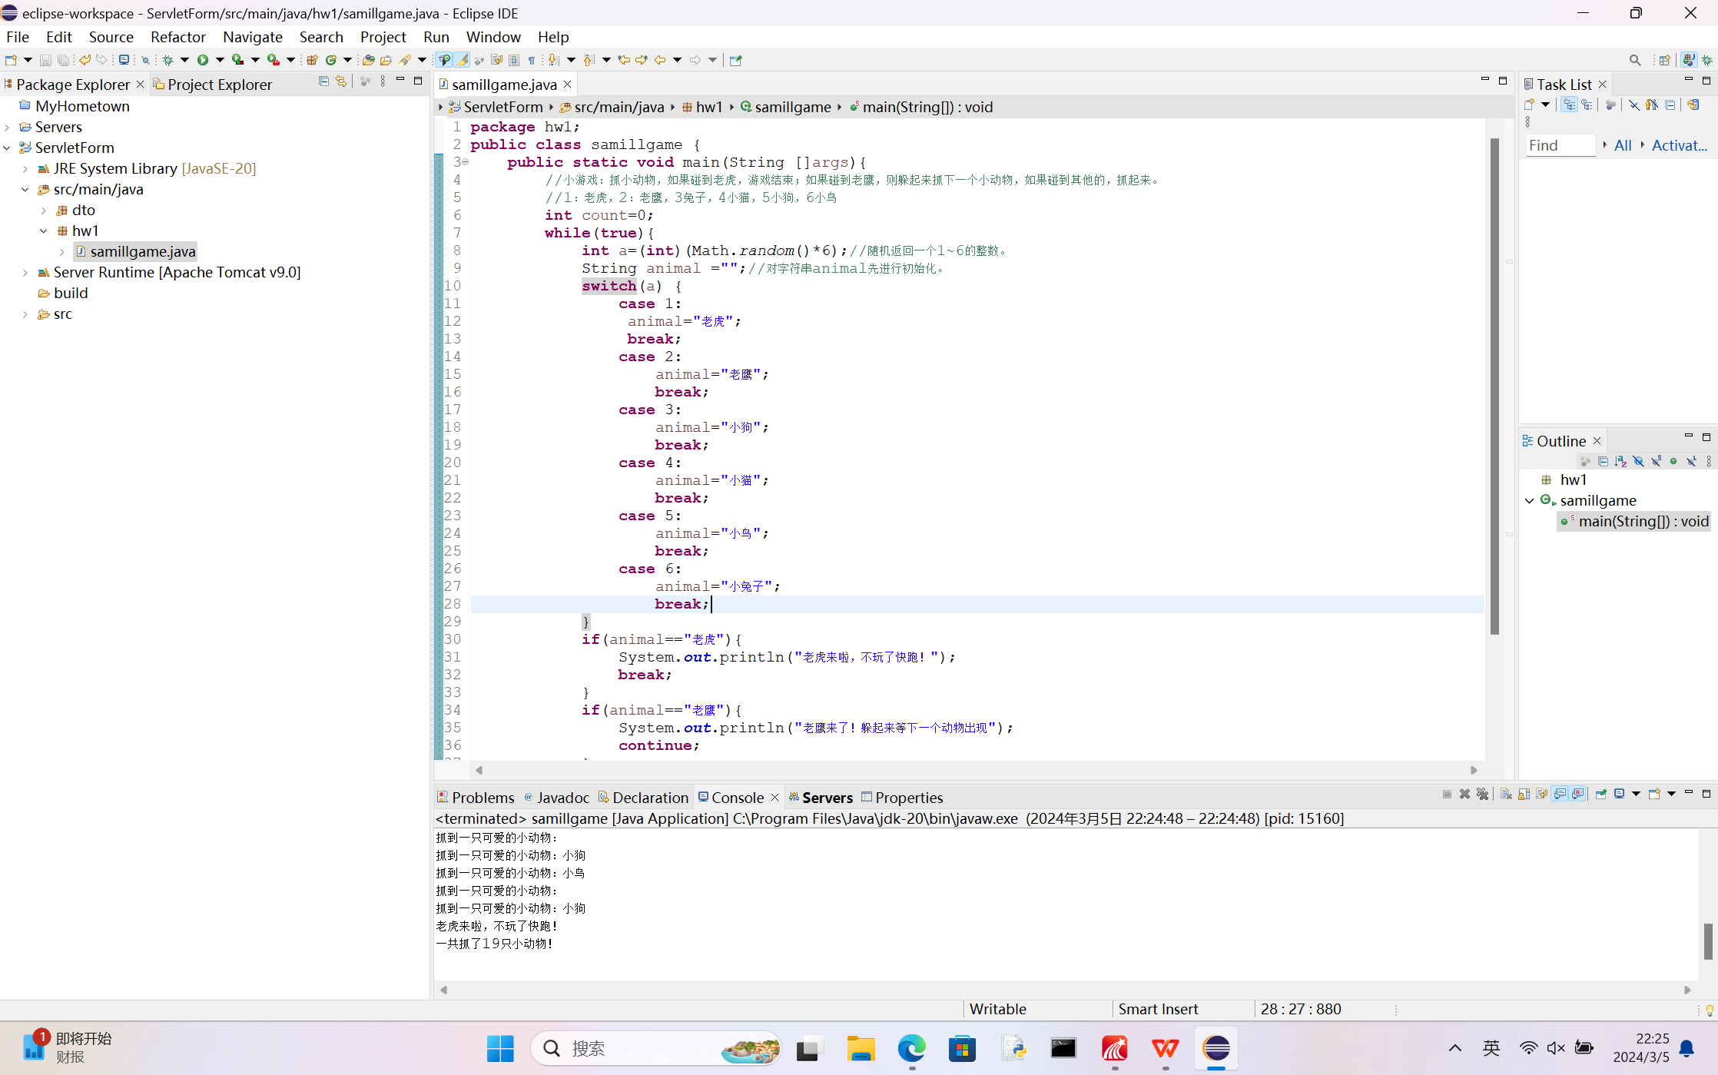Click the All filter link in Task List
The width and height of the screenshot is (1718, 1075).
[x=1623, y=145]
